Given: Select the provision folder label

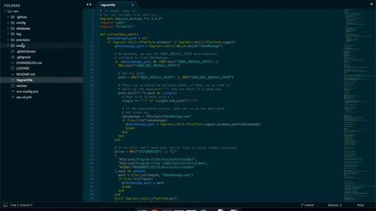Looking at the screenshot, I should click(x=23, y=40).
